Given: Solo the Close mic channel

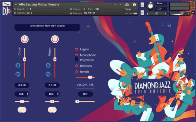Looking at the screenshot, I should [x=18, y=65].
